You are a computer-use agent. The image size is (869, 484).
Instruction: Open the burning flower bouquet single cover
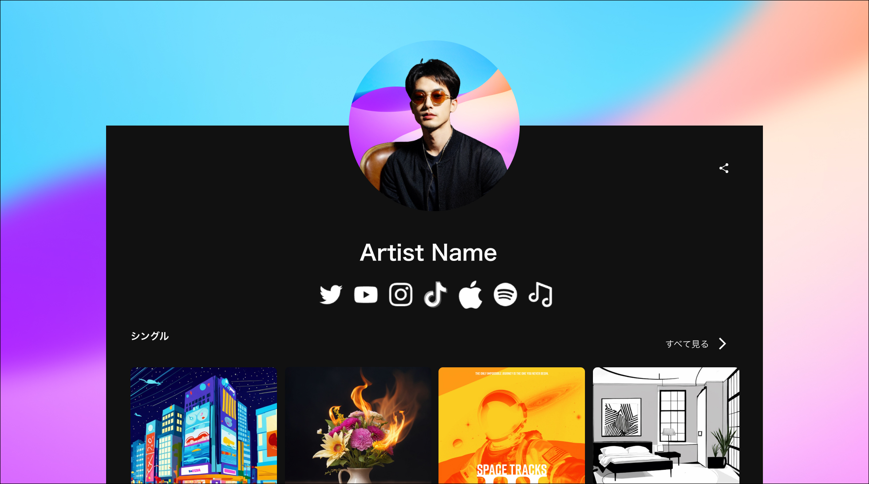click(x=358, y=425)
